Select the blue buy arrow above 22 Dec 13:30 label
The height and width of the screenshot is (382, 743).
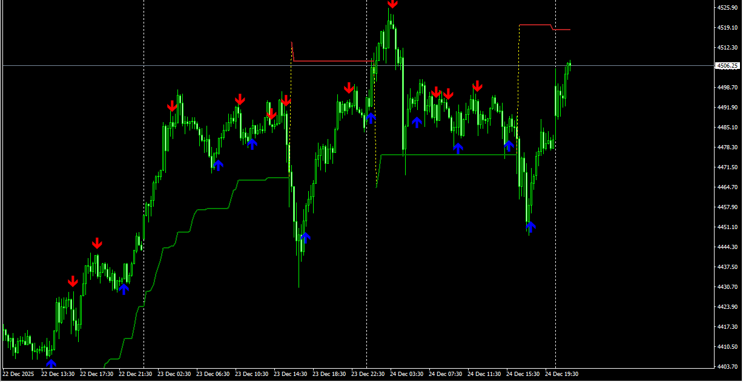coord(51,363)
